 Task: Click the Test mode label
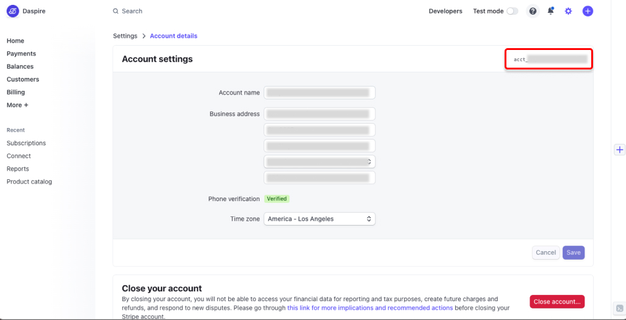(x=488, y=11)
